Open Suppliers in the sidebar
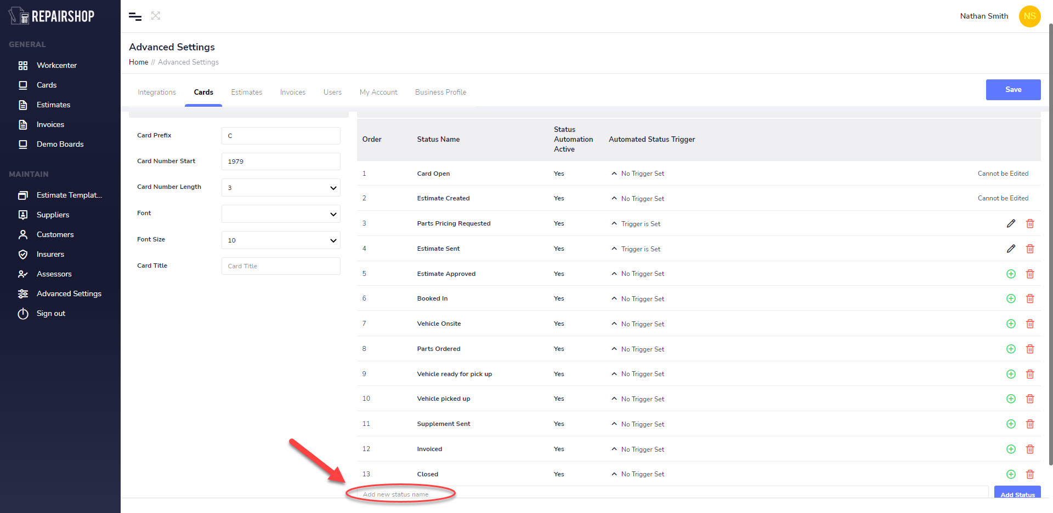Screen dimensions: 1053x513 [53, 215]
